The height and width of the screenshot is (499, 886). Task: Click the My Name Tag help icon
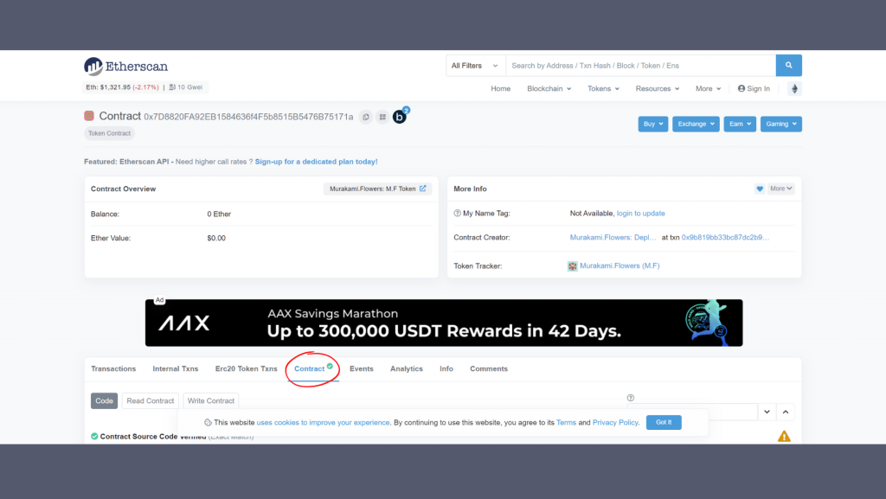click(457, 214)
